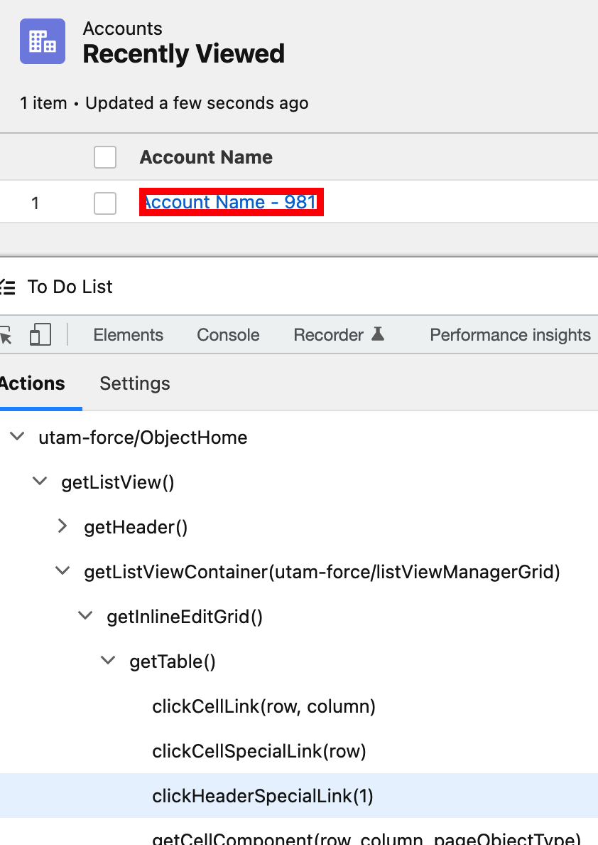Sort by the Account Name column header

click(x=205, y=157)
